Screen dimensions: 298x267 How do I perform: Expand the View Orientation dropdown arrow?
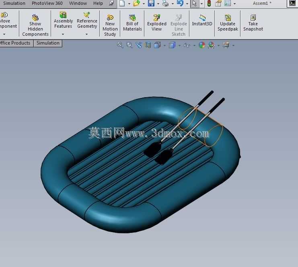click(164, 45)
